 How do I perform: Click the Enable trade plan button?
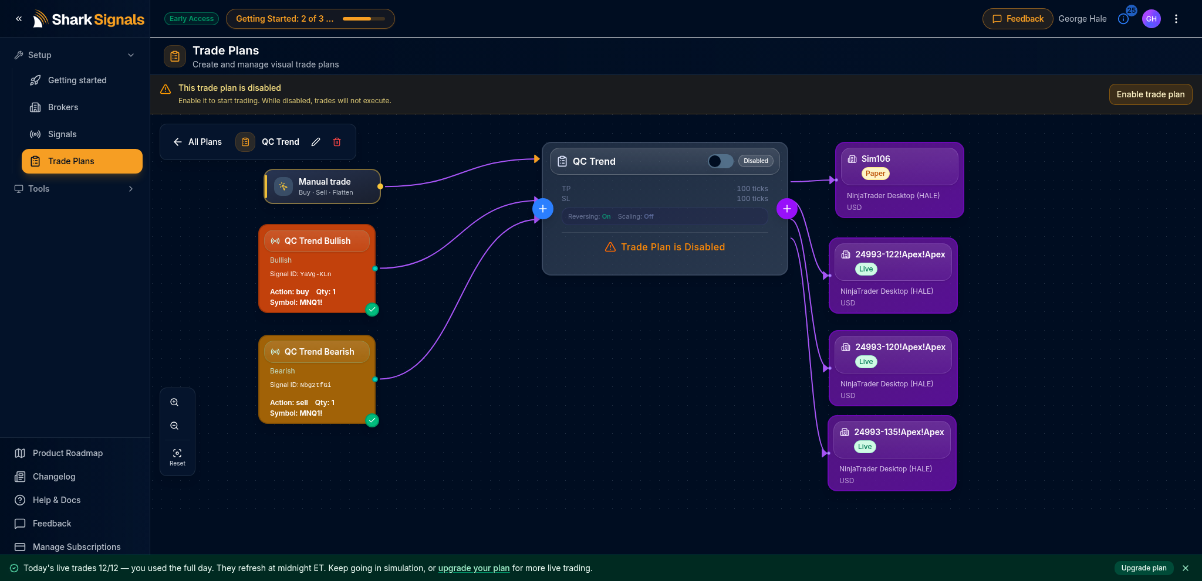1150,94
